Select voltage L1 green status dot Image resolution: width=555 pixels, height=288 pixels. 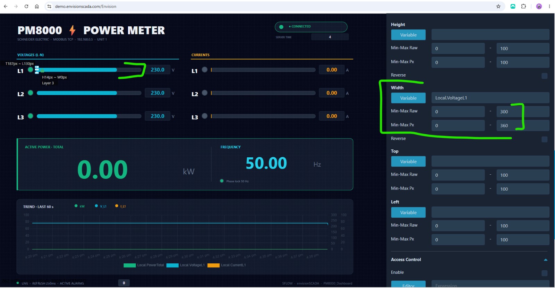[x=31, y=70]
